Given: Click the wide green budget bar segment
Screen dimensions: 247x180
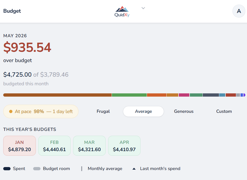Looking at the screenshot, I should [x=129, y=95].
